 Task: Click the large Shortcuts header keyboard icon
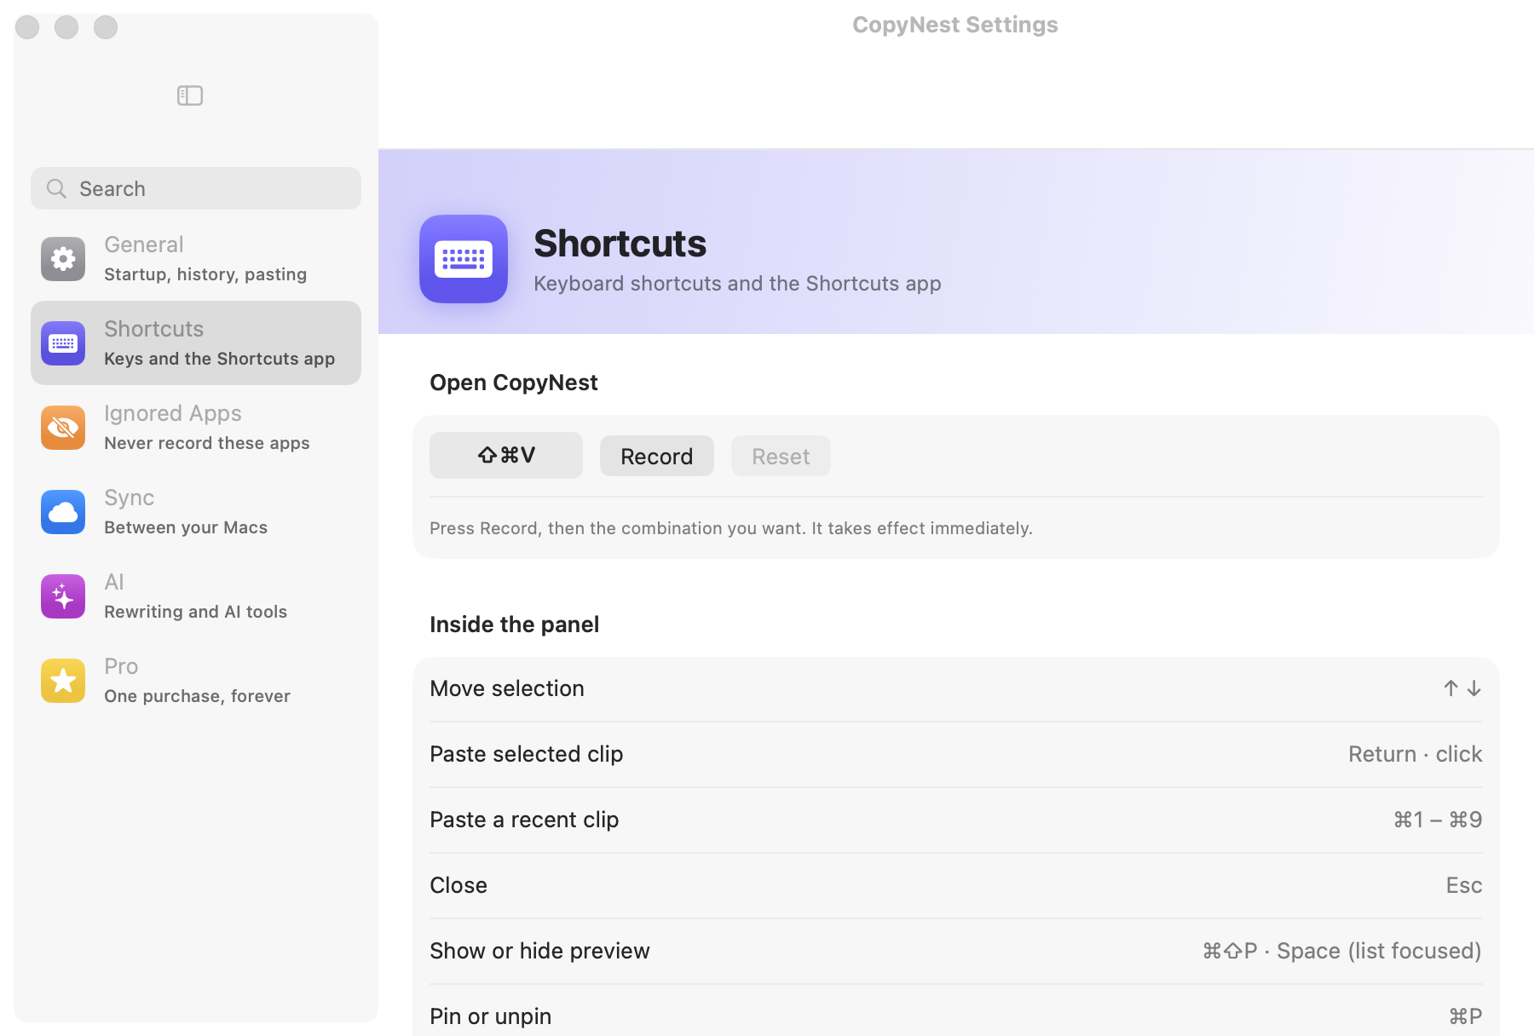coord(464,259)
